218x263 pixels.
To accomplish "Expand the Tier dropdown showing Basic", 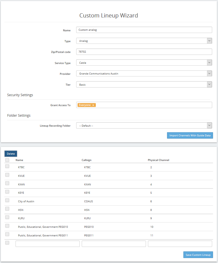I will click(144, 85).
